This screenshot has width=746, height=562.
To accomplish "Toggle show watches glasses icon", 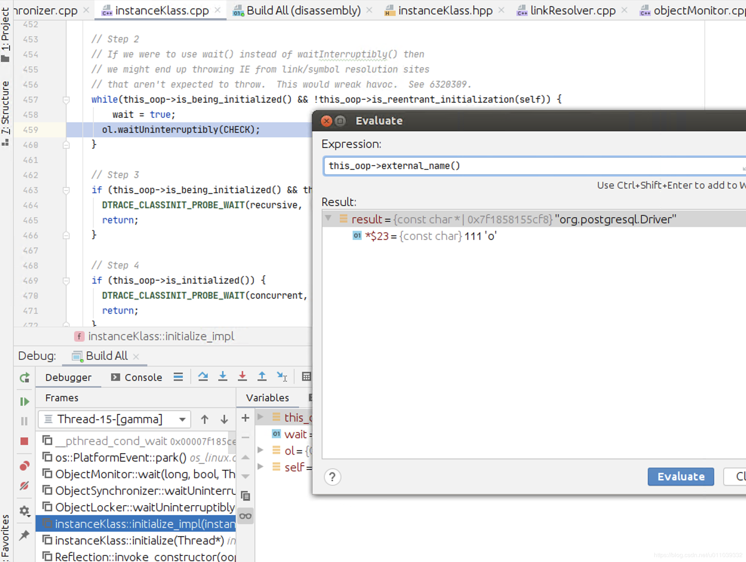I will tap(245, 516).
